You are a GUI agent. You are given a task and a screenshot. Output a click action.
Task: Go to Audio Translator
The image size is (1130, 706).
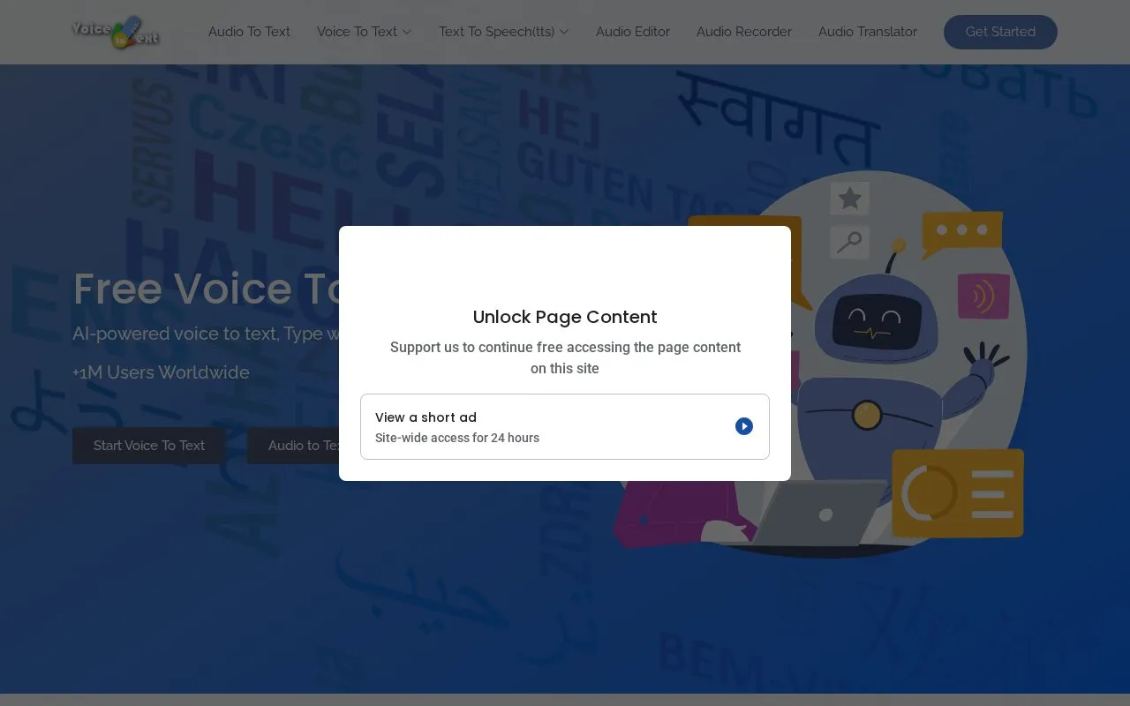(x=868, y=32)
